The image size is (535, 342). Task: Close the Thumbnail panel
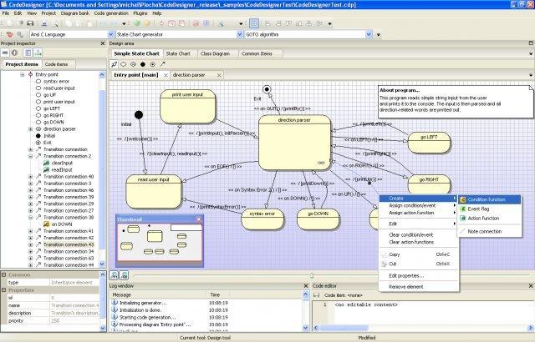(x=199, y=219)
